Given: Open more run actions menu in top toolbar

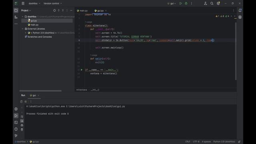Looking at the screenshot, I should (x=192, y=4).
